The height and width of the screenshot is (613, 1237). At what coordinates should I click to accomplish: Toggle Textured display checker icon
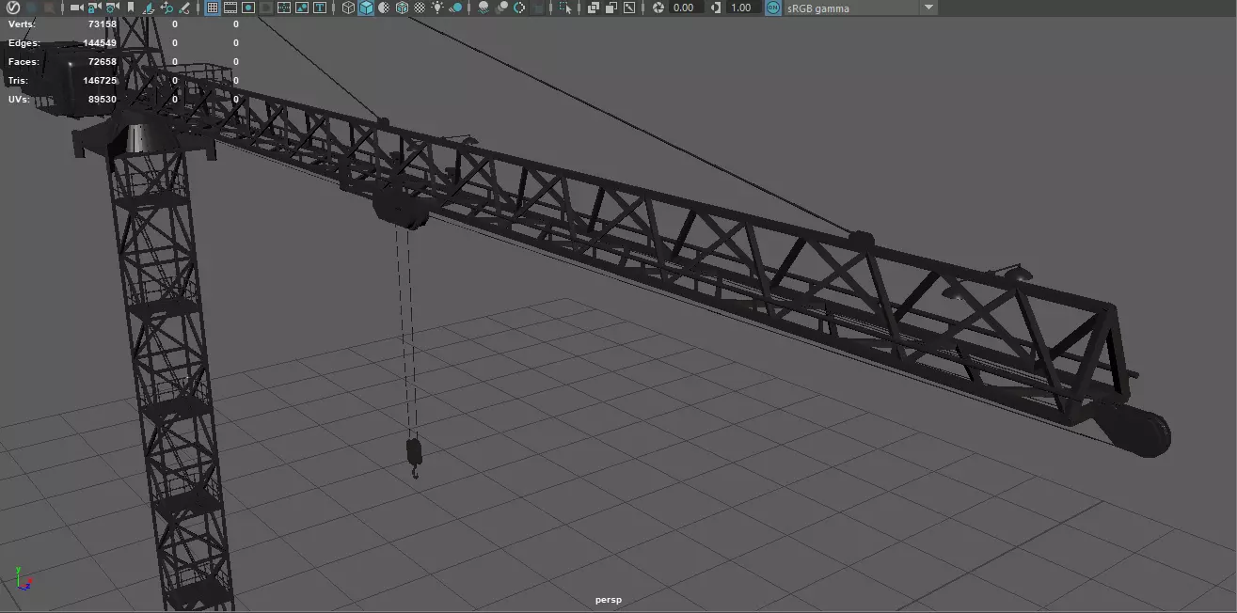tap(419, 8)
